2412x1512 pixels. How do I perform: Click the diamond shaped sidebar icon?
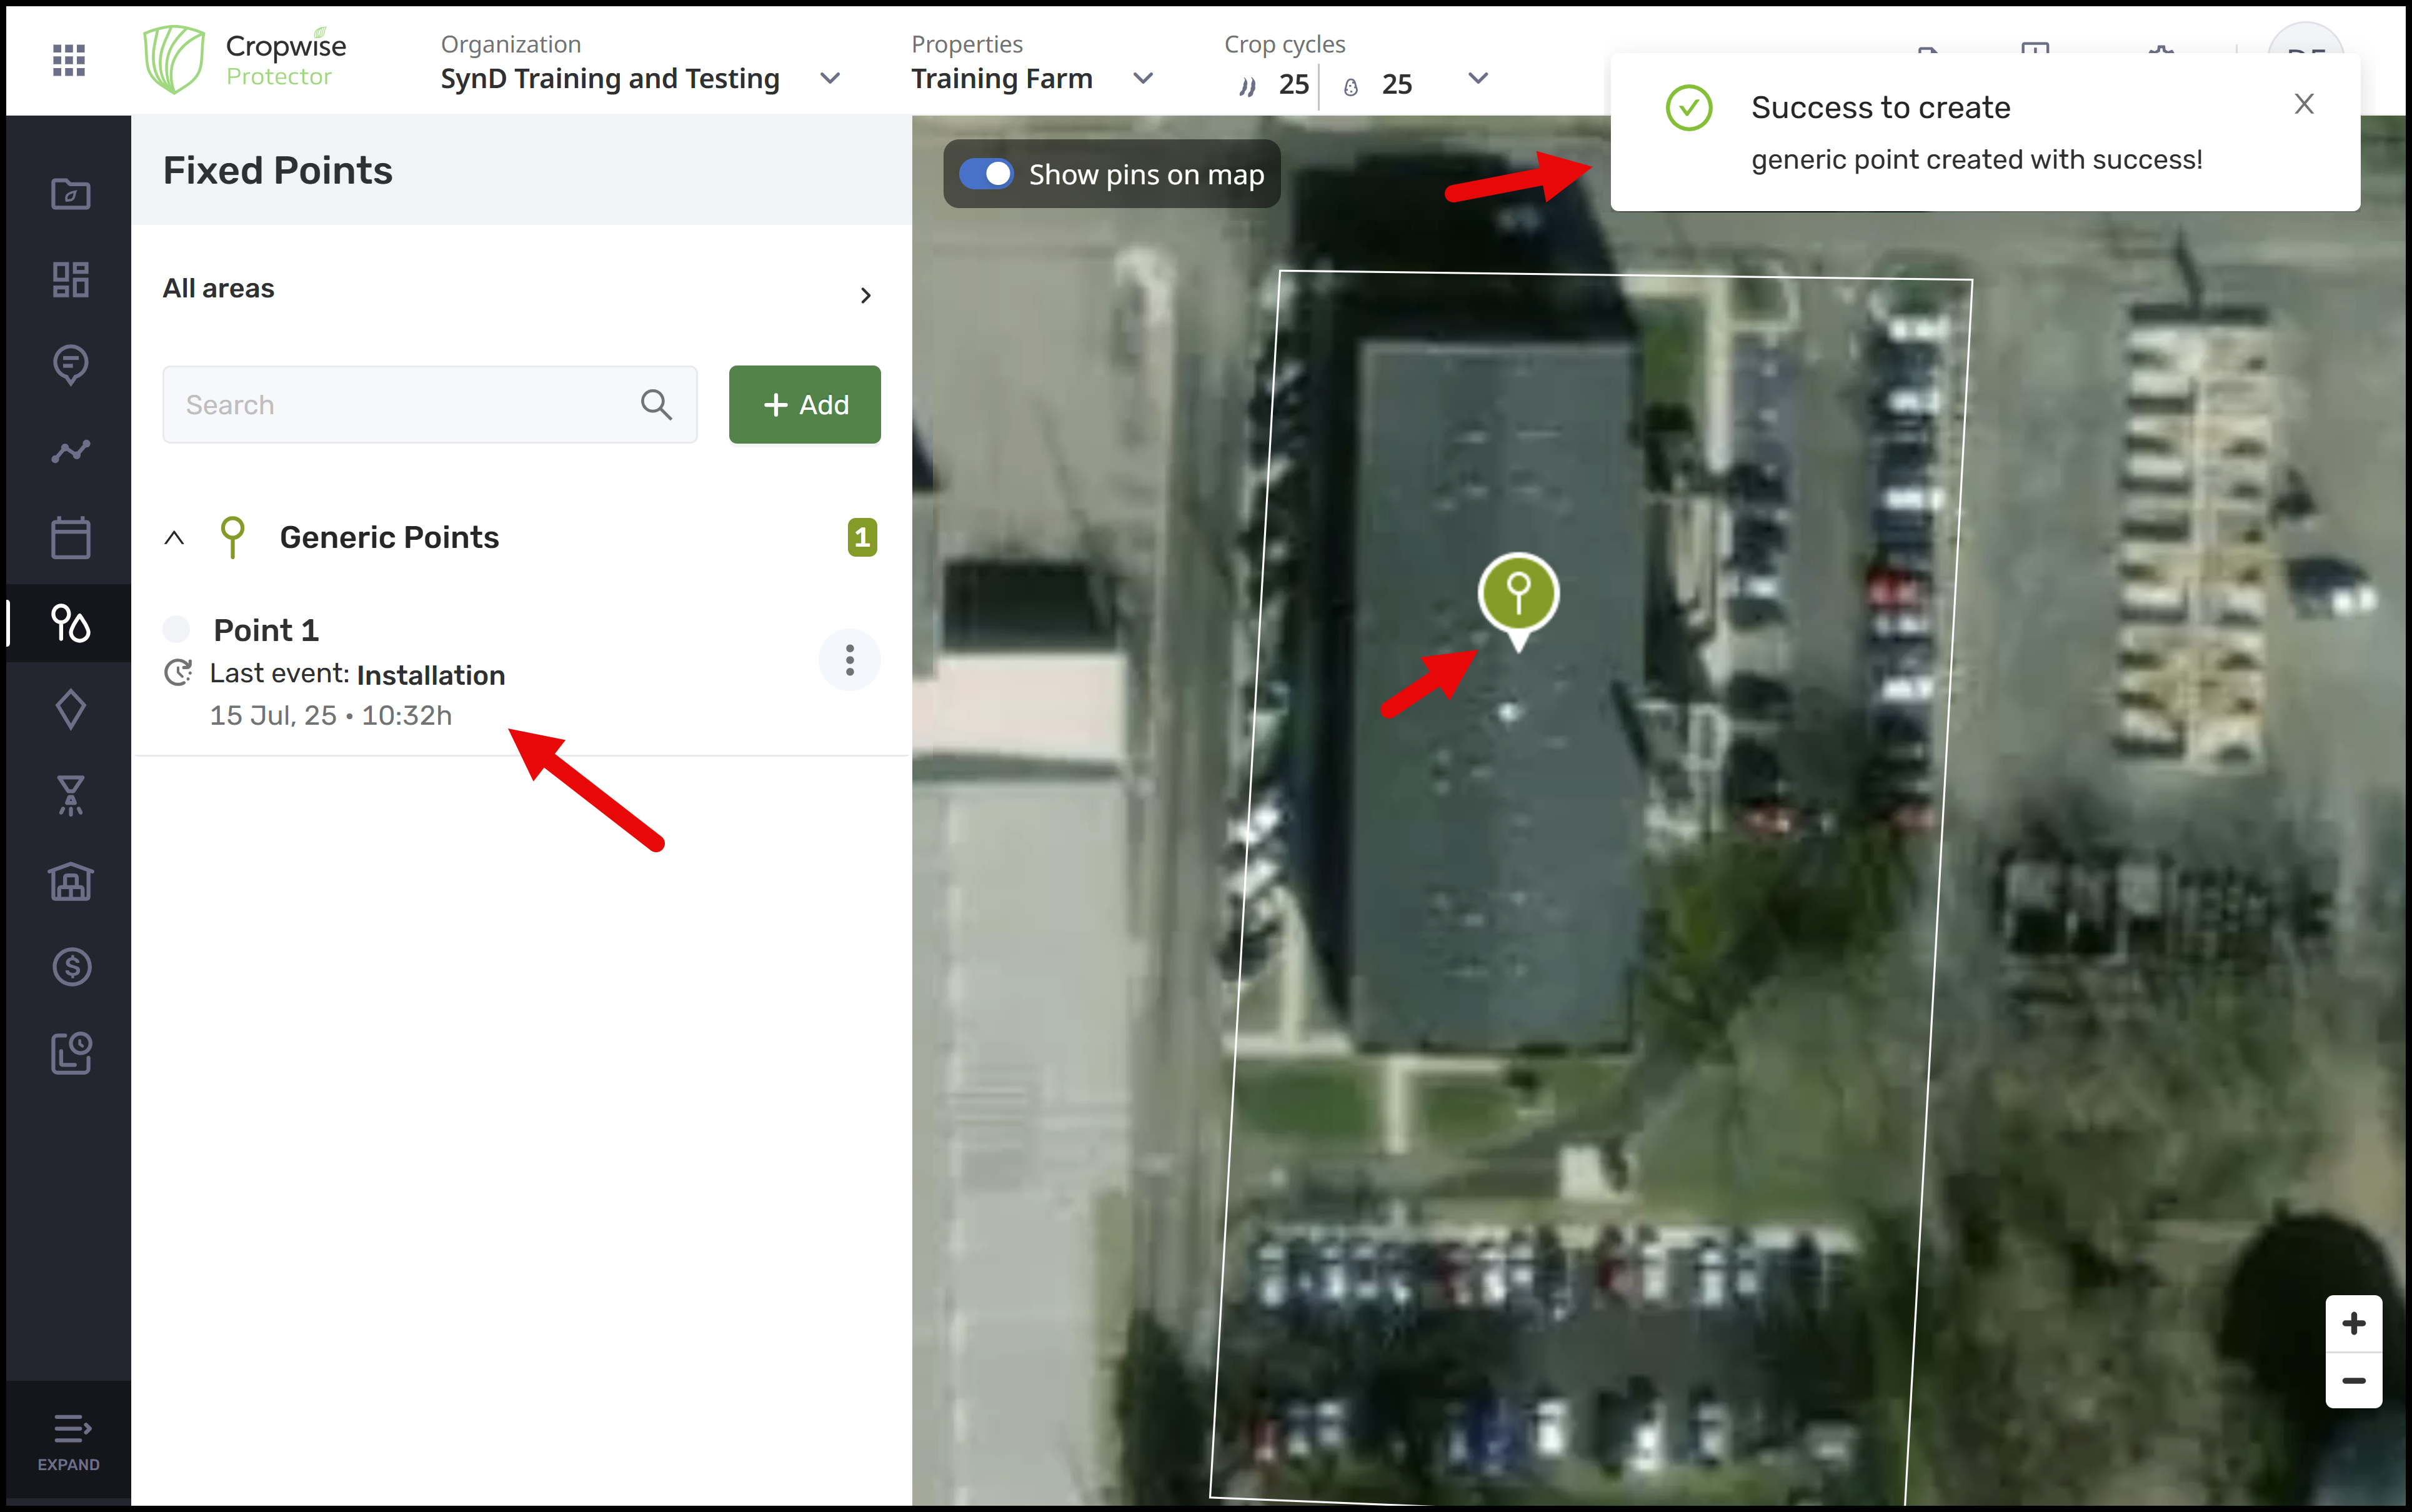(x=70, y=709)
